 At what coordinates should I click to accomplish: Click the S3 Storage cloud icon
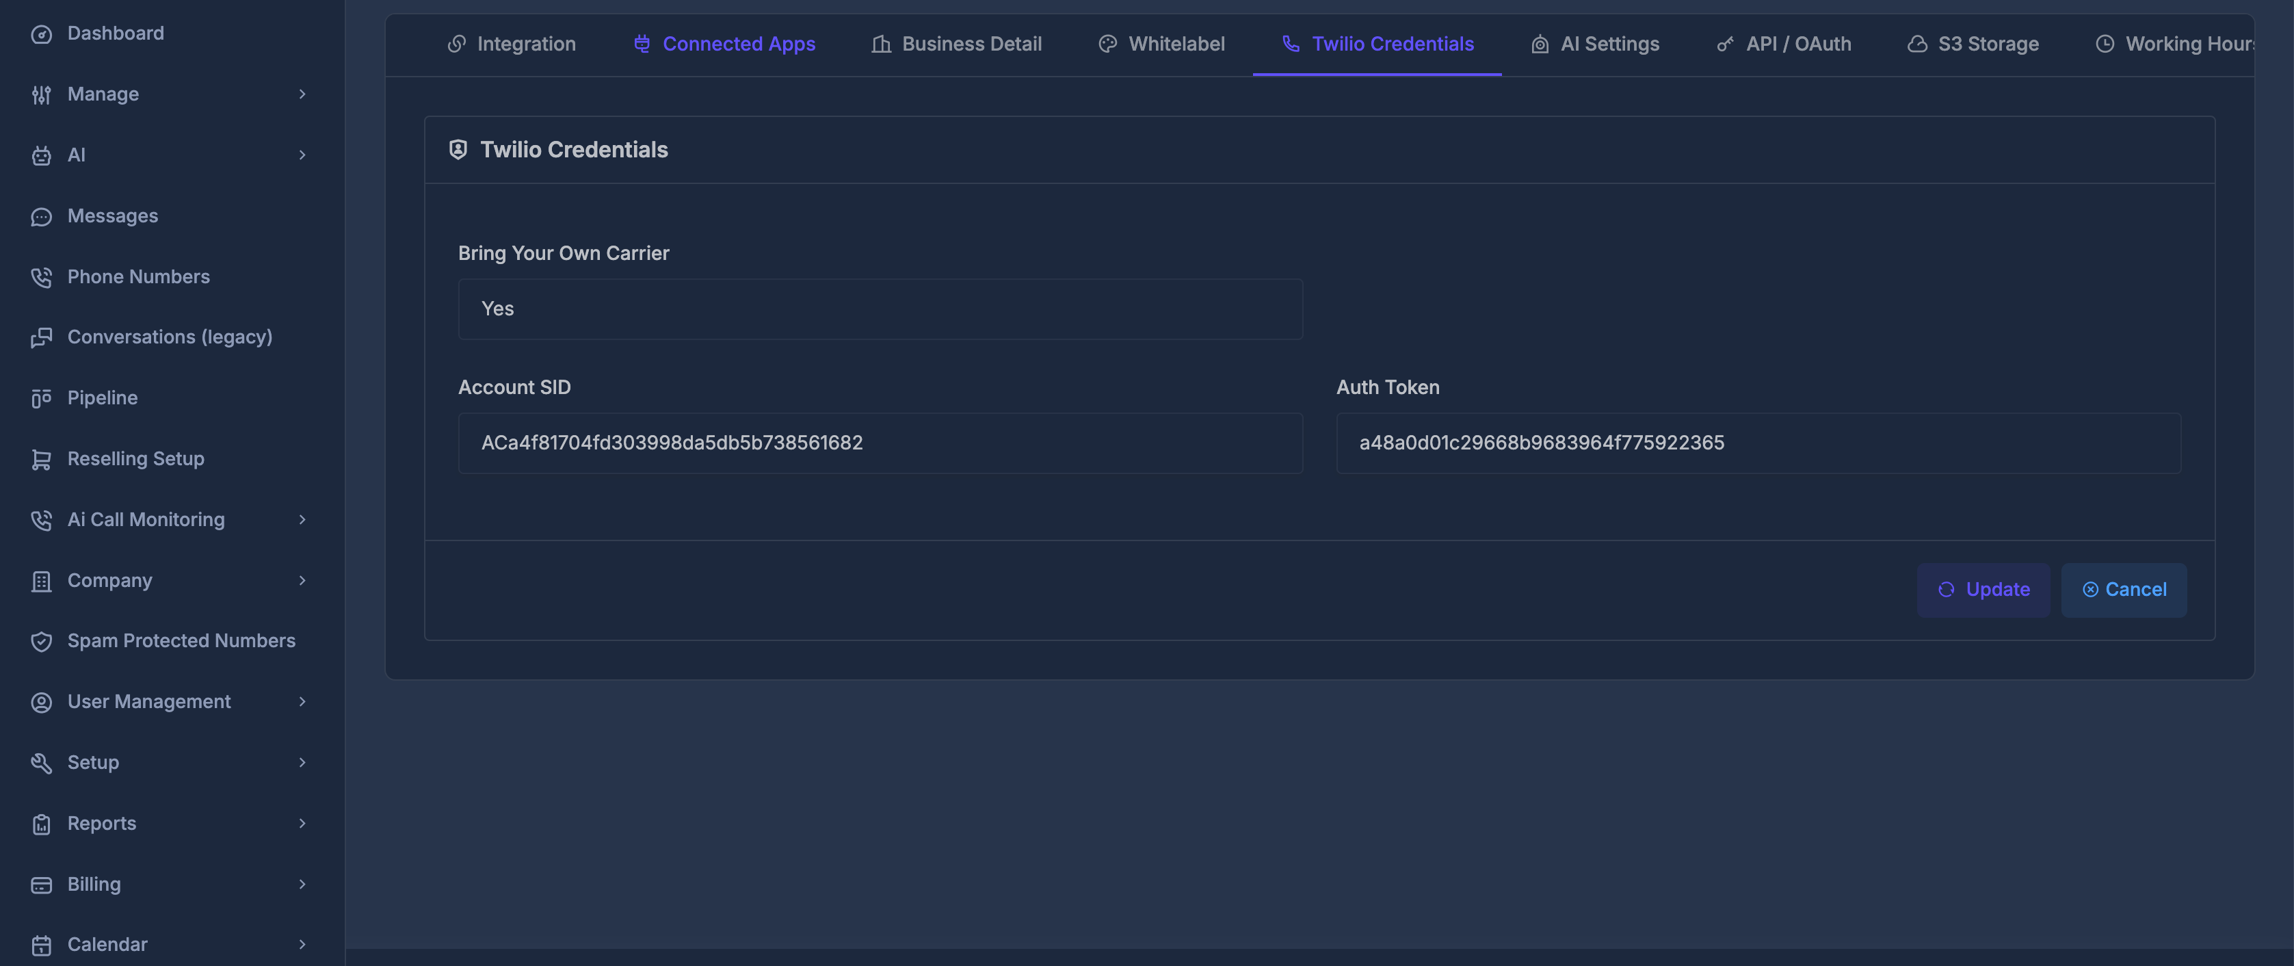(x=1917, y=44)
